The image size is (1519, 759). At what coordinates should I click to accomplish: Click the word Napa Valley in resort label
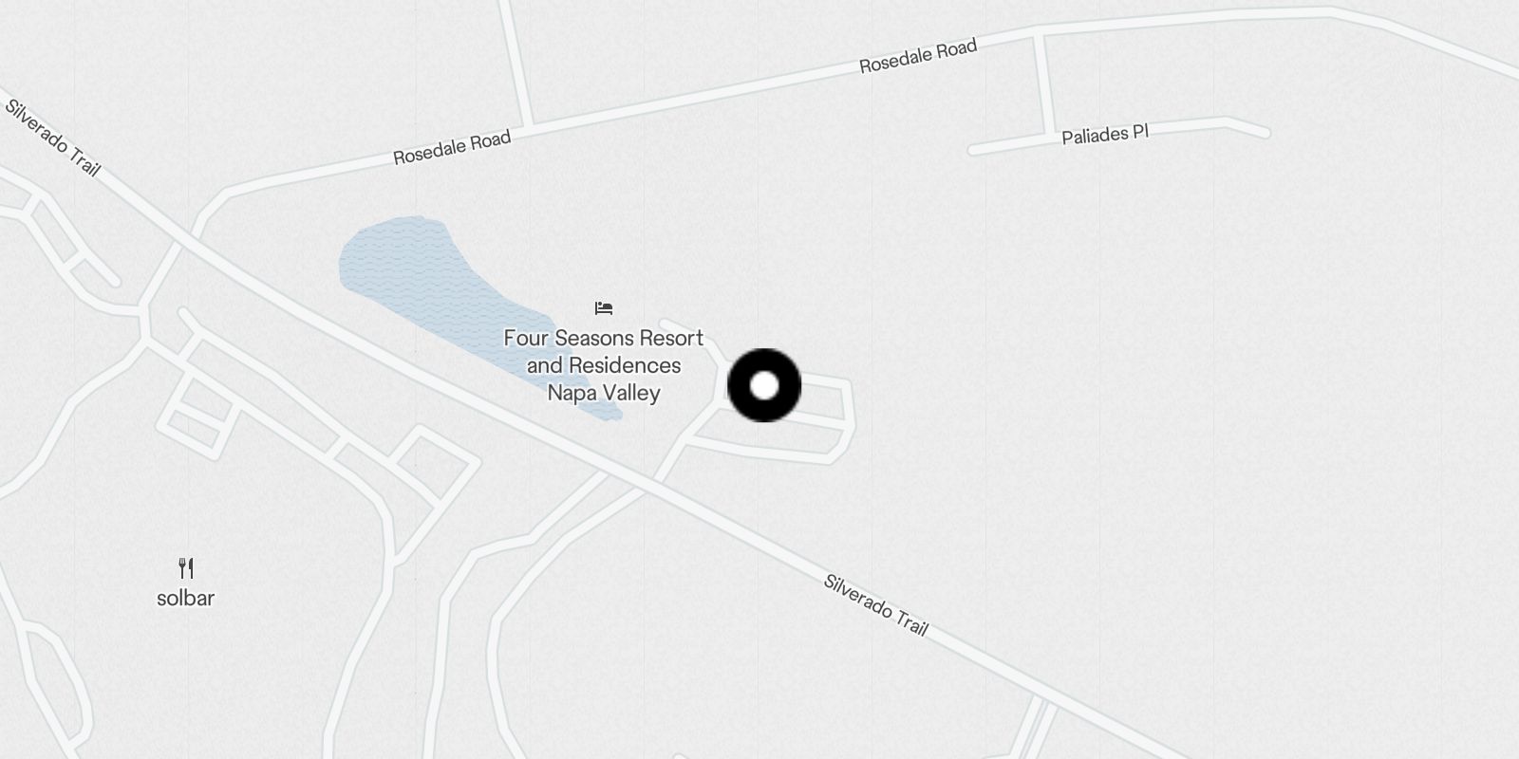point(604,393)
